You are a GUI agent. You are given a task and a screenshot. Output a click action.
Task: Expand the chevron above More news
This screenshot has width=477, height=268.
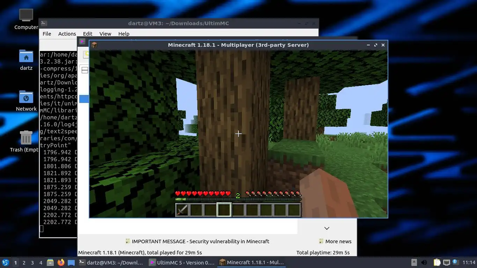pyautogui.click(x=327, y=228)
